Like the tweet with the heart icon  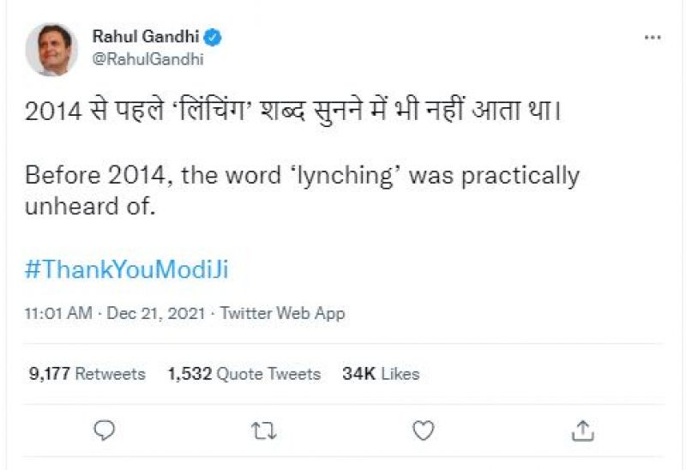(423, 431)
